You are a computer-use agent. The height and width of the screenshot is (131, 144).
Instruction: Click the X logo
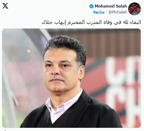[x=5, y=6]
